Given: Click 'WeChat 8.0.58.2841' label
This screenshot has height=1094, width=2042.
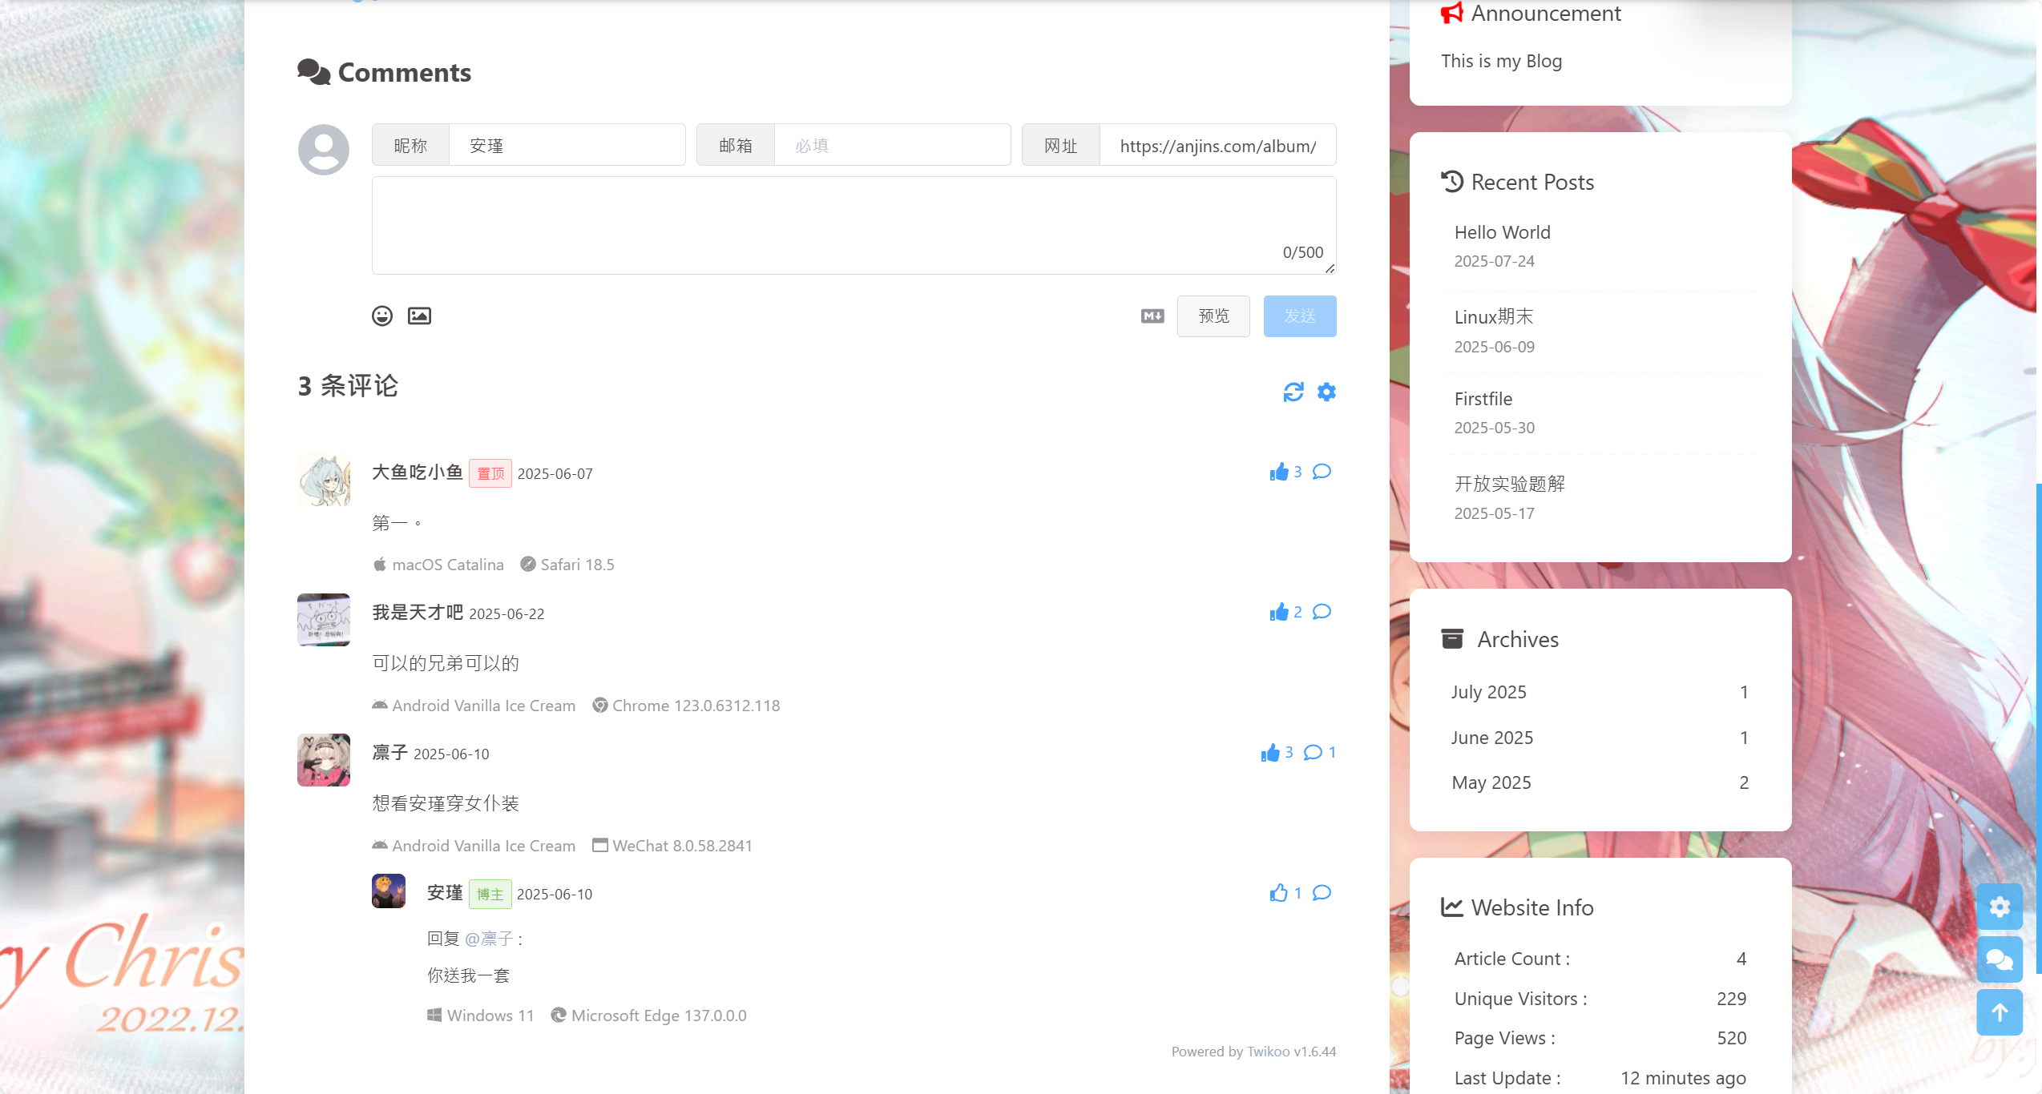Looking at the screenshot, I should point(672,846).
